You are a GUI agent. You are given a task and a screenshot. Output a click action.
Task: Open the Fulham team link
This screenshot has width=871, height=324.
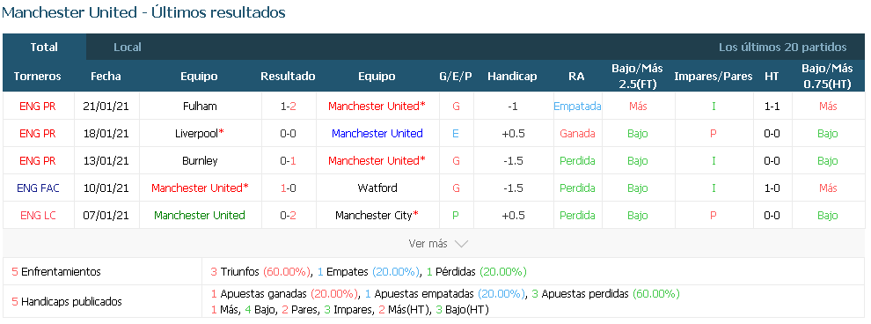click(199, 107)
